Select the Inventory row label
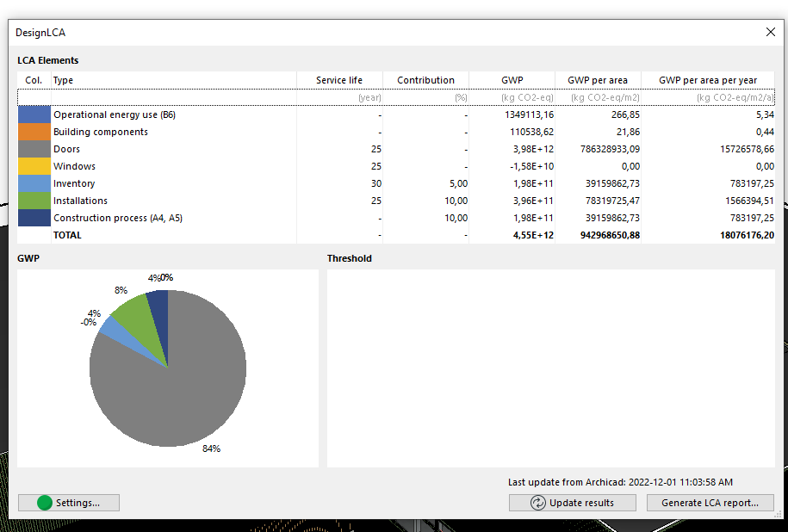Screen dimensions: 788x532 click(74, 183)
